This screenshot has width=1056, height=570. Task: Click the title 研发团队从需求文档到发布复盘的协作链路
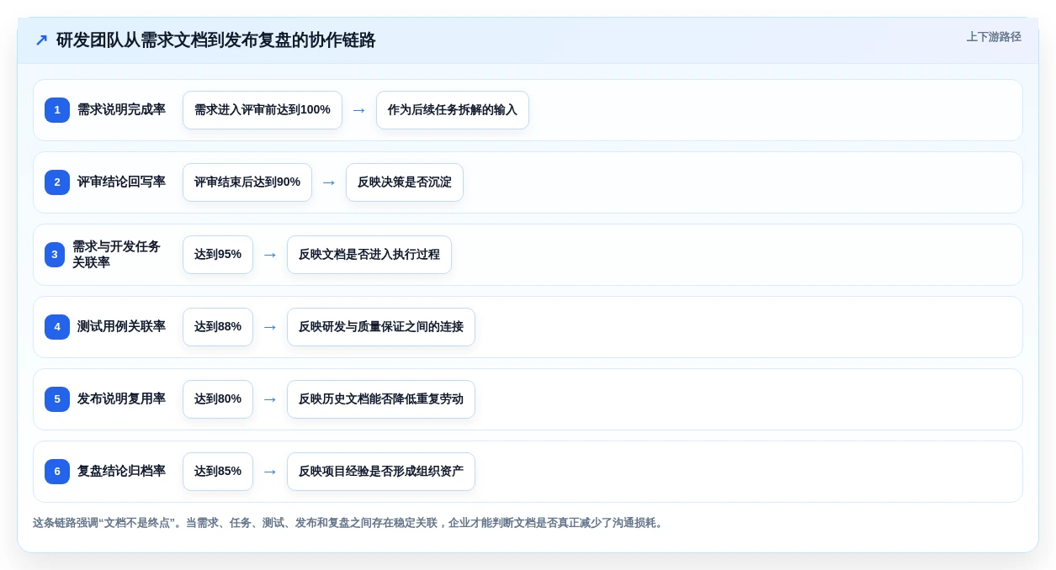point(215,40)
